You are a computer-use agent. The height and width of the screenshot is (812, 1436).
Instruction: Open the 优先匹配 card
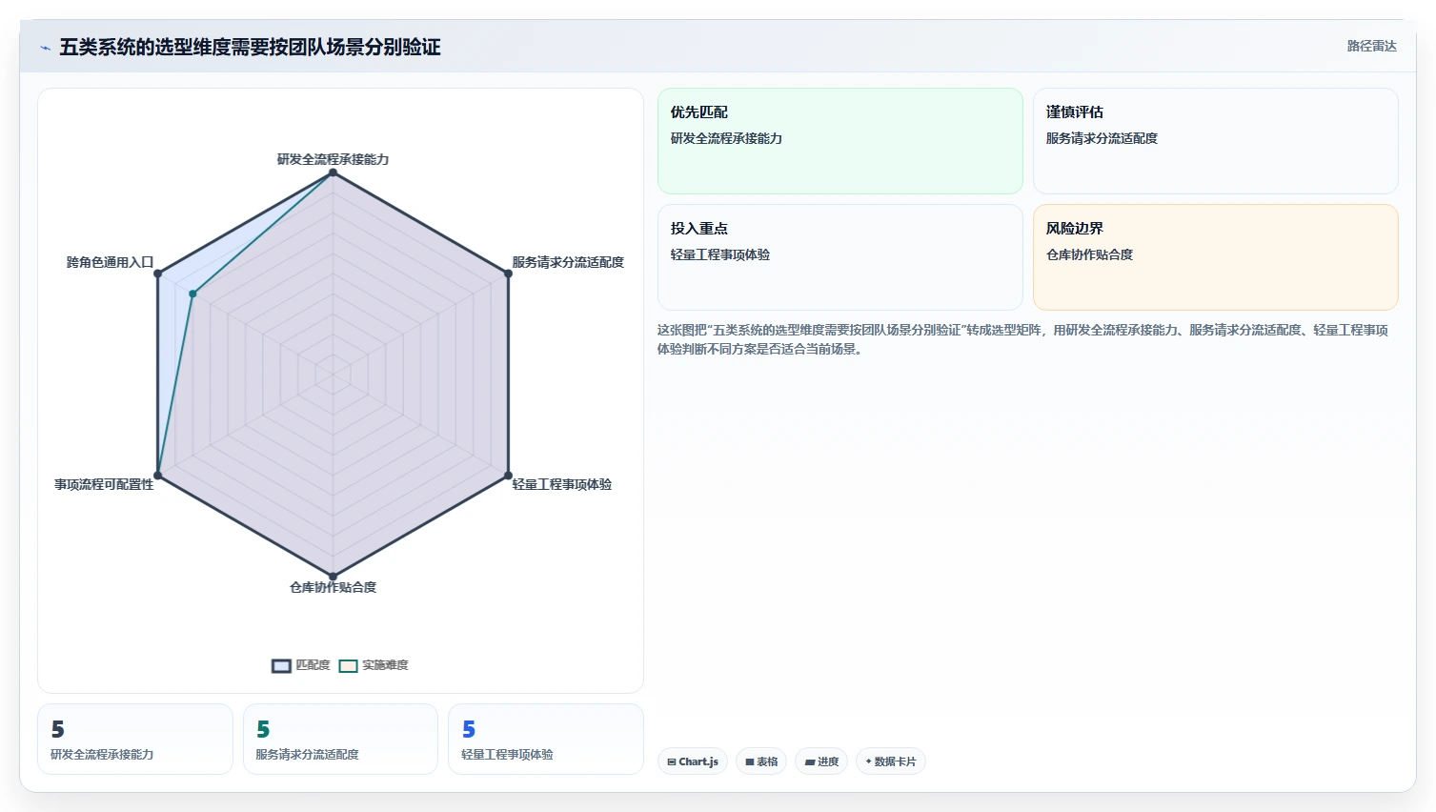coord(839,141)
